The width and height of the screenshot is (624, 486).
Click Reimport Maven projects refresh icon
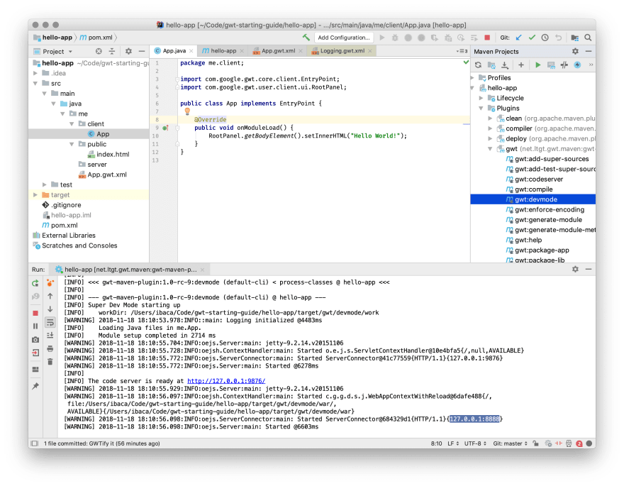tap(479, 65)
